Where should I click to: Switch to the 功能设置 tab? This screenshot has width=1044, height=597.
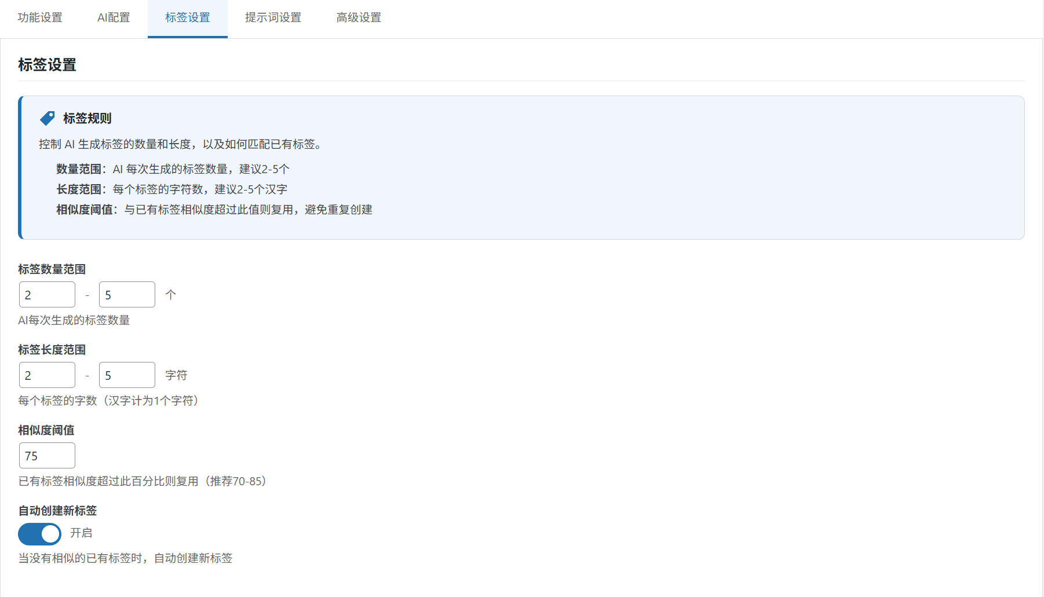pos(40,18)
